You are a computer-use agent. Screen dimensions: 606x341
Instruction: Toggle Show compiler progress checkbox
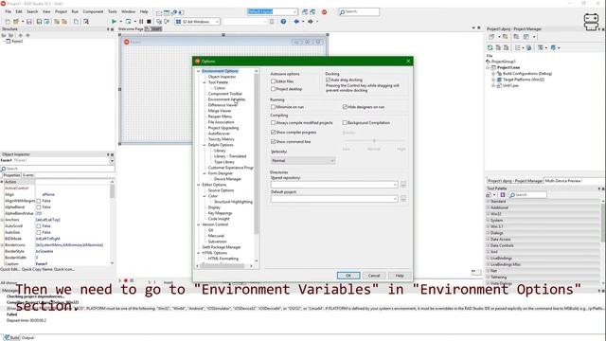click(274, 133)
